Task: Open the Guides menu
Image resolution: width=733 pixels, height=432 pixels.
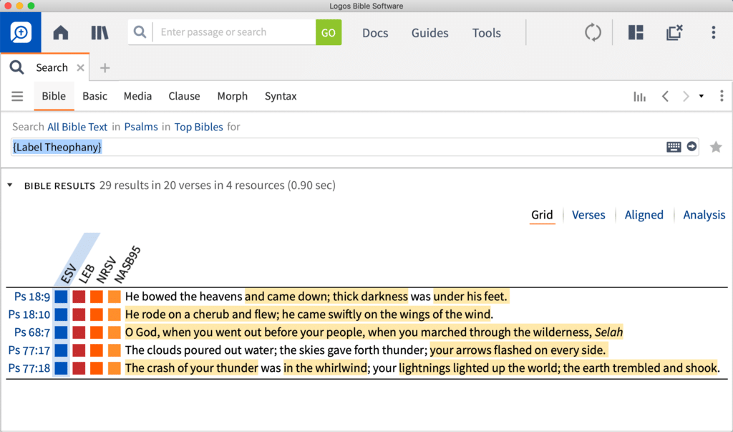Action: [x=429, y=33]
